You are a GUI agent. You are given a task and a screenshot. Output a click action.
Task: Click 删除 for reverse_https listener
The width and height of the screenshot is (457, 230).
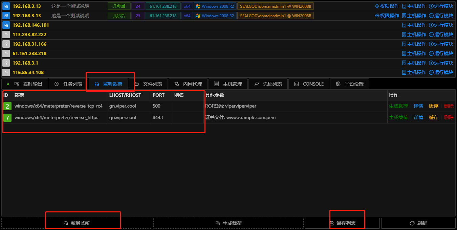tap(449, 117)
